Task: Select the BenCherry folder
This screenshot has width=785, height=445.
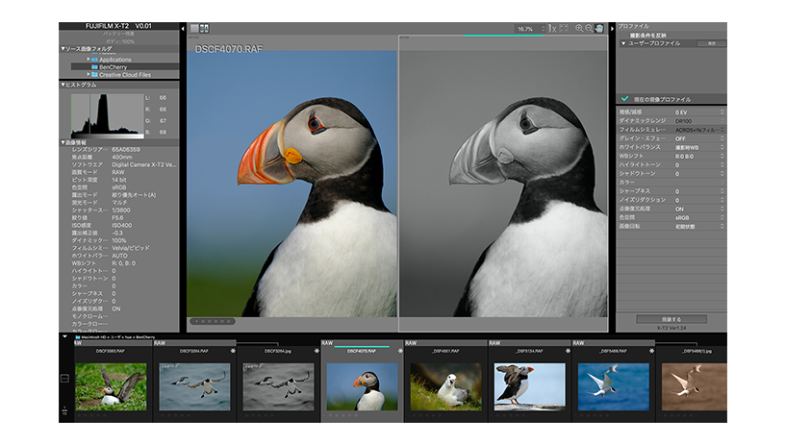Action: 125,67
